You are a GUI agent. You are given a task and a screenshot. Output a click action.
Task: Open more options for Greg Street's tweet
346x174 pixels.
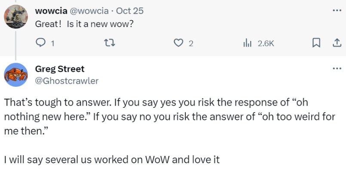tap(337, 69)
